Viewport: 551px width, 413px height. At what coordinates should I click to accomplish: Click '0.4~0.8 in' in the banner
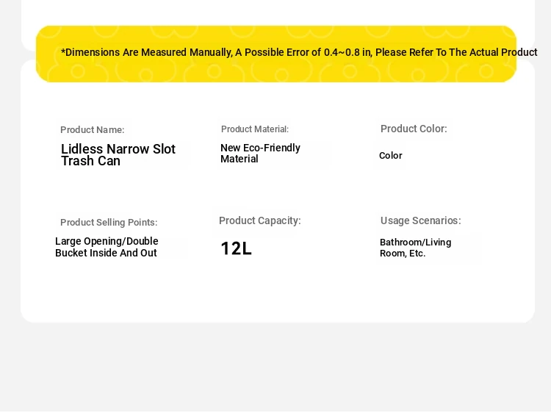click(347, 52)
